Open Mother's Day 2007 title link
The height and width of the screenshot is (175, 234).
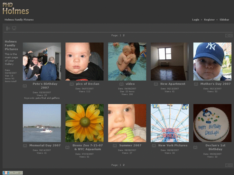pos(216,84)
